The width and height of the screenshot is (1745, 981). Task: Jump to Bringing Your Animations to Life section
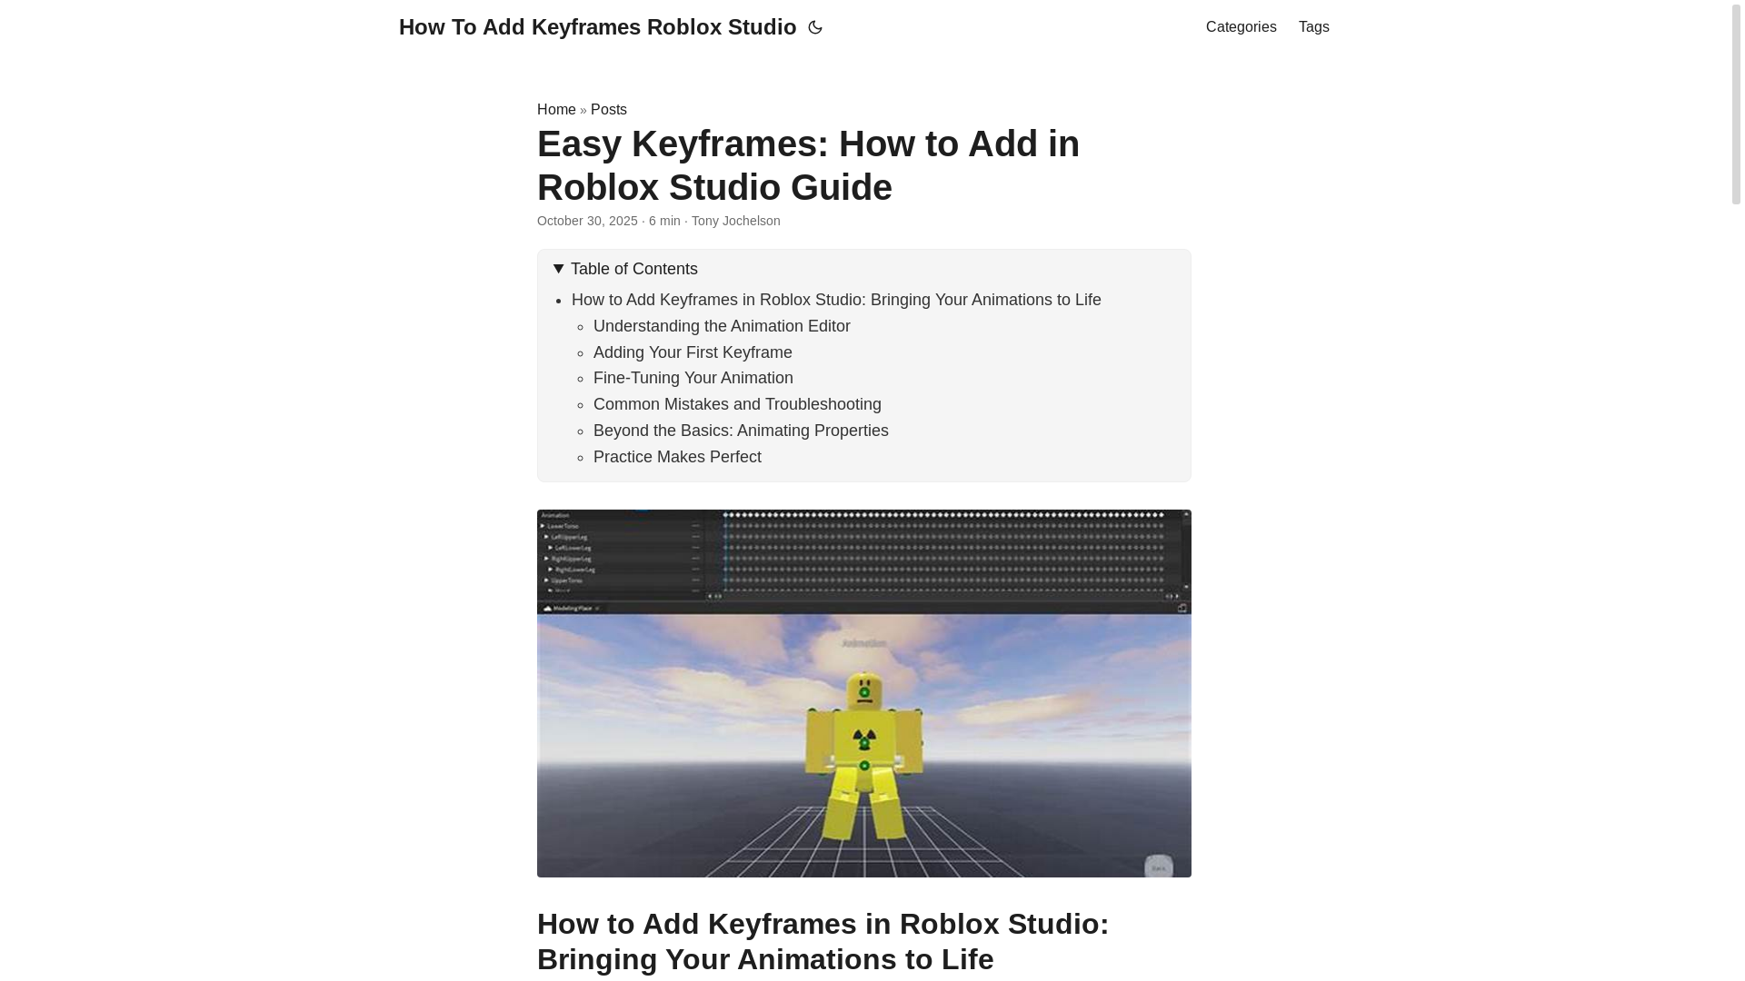[836, 300]
